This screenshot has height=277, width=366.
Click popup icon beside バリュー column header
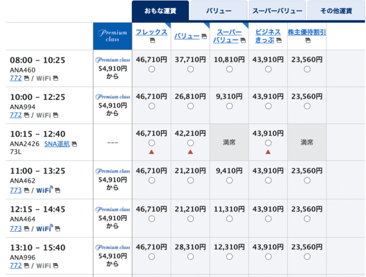[204, 36]
